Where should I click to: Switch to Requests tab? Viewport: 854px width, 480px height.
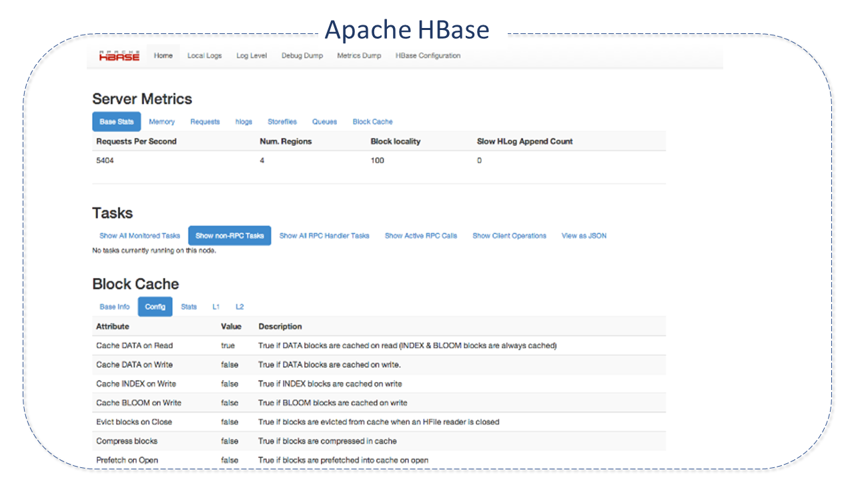pos(205,122)
